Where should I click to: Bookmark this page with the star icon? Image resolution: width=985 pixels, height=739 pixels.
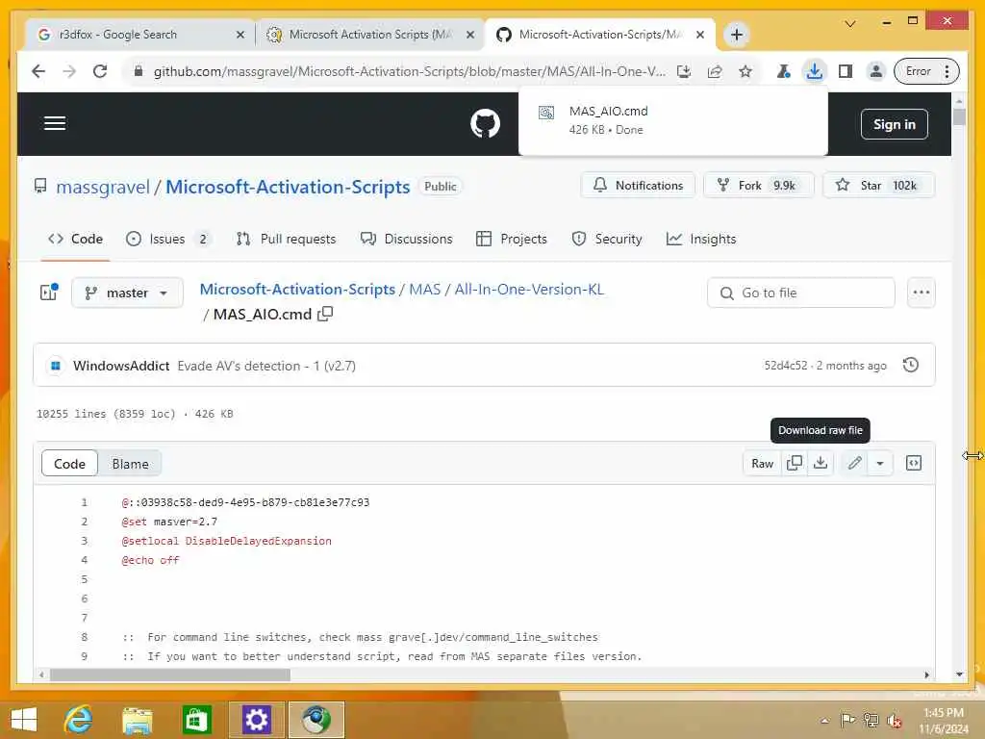[745, 71]
